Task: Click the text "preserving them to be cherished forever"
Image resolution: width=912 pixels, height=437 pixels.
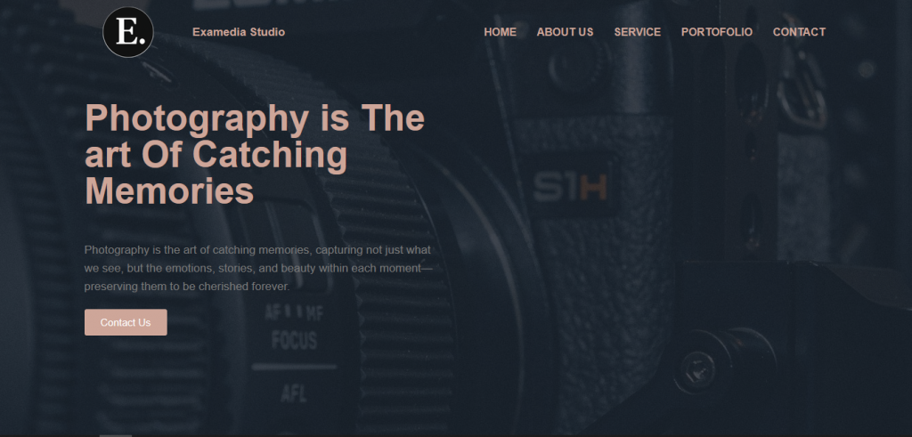Action: point(186,287)
